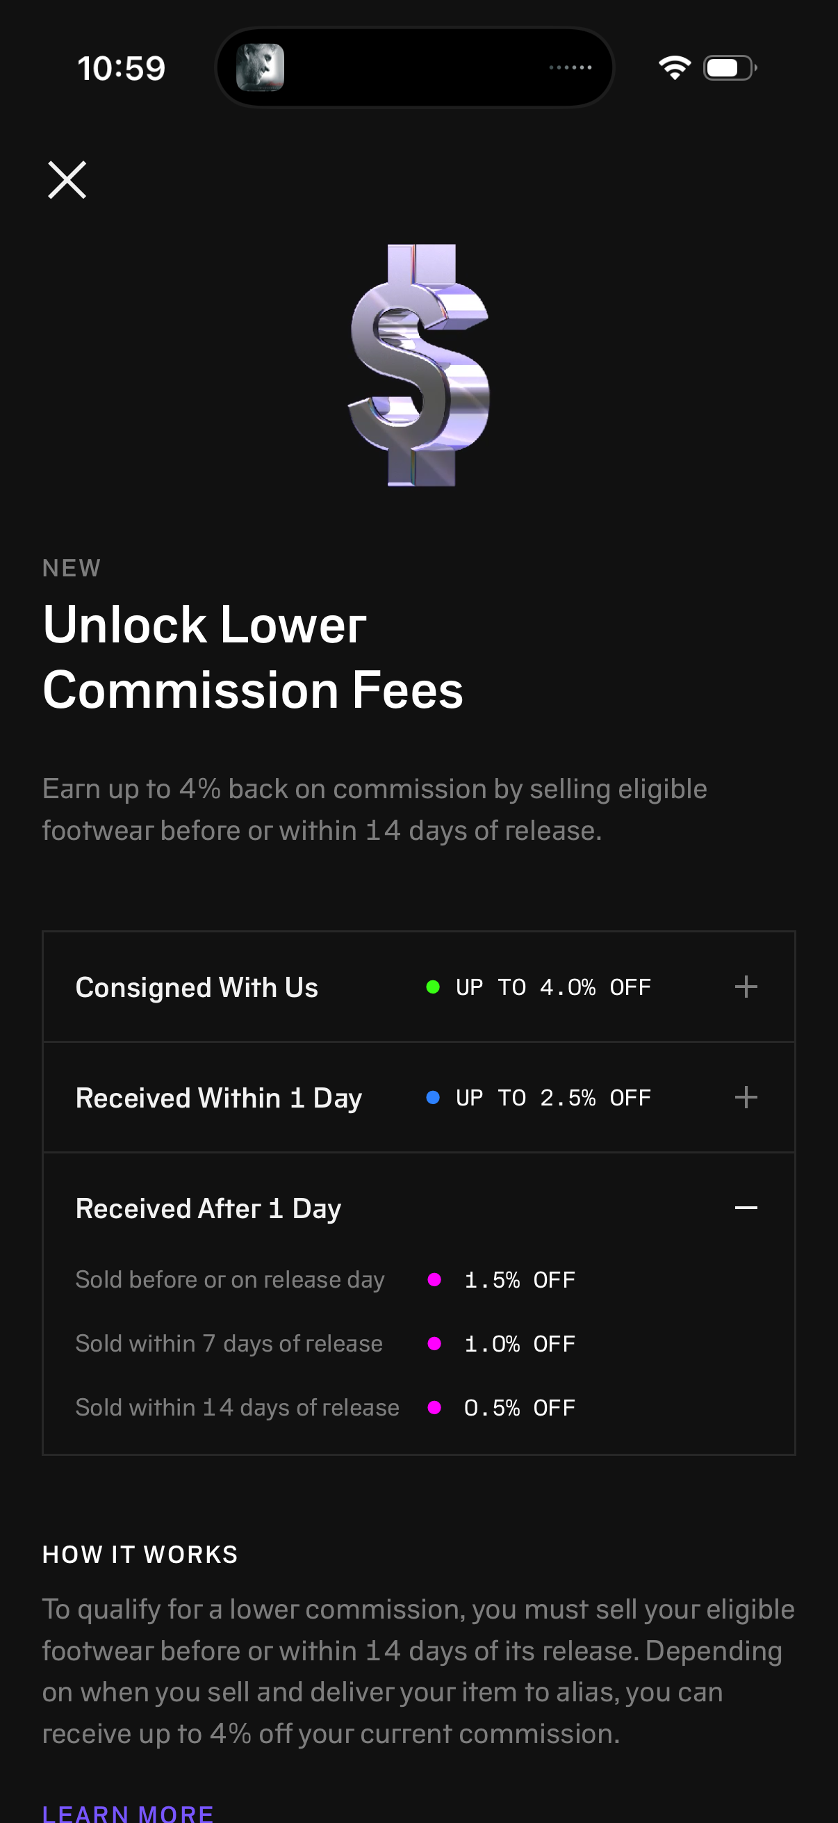838x1823 pixels.
Task: Tap the magenta dot beside 1.5% off
Action: pos(435,1279)
